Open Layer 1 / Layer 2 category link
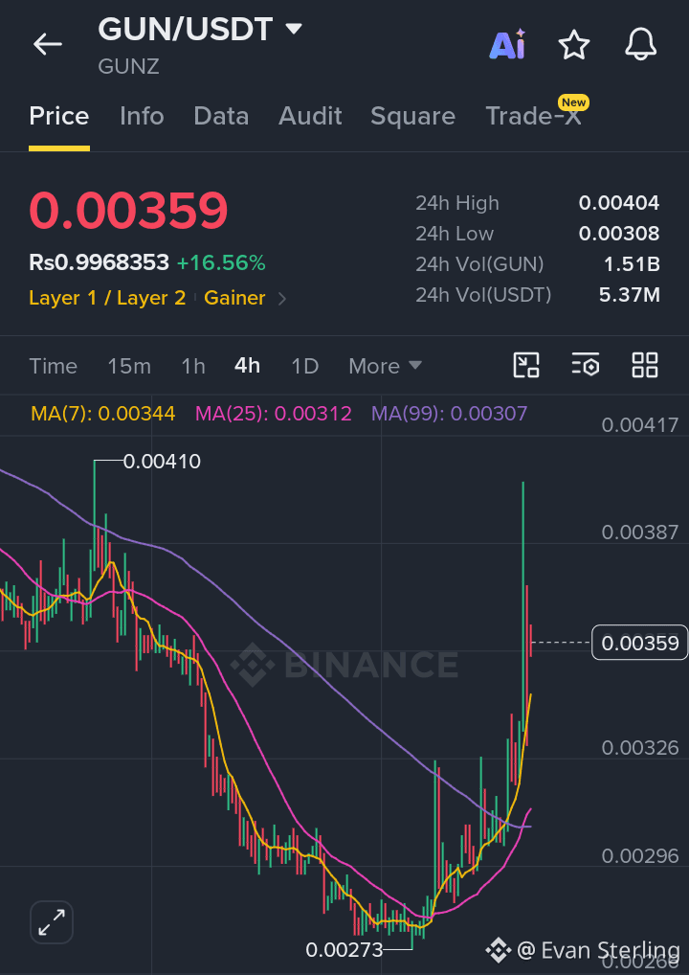Viewport: 689px width, 975px height. coord(107,299)
